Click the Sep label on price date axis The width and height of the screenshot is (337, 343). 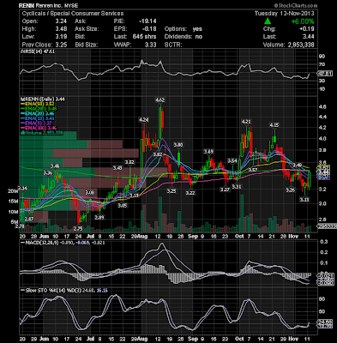pyautogui.click(x=193, y=237)
